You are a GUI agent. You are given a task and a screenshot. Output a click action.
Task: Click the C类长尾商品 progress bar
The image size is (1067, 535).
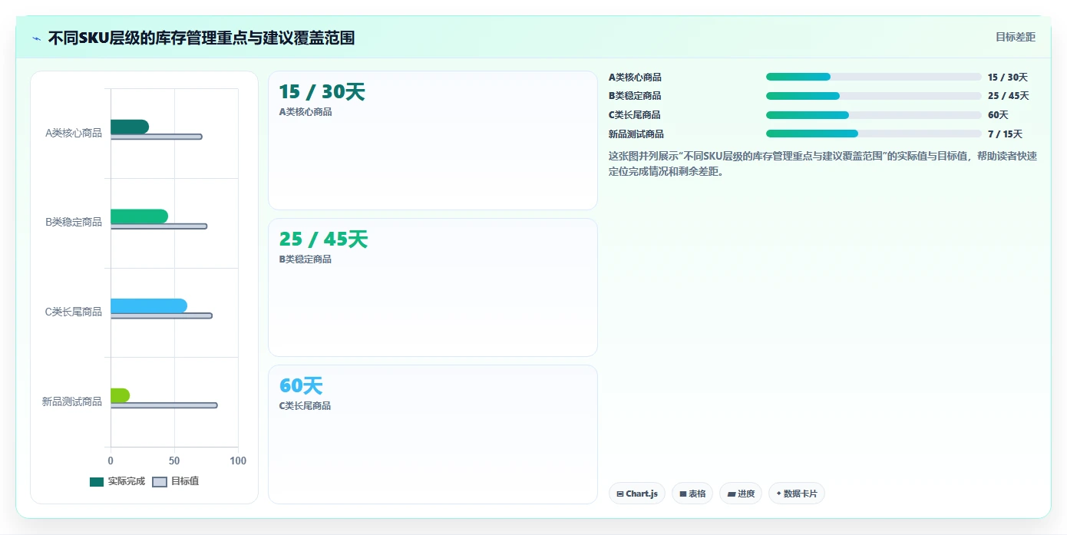[874, 115]
